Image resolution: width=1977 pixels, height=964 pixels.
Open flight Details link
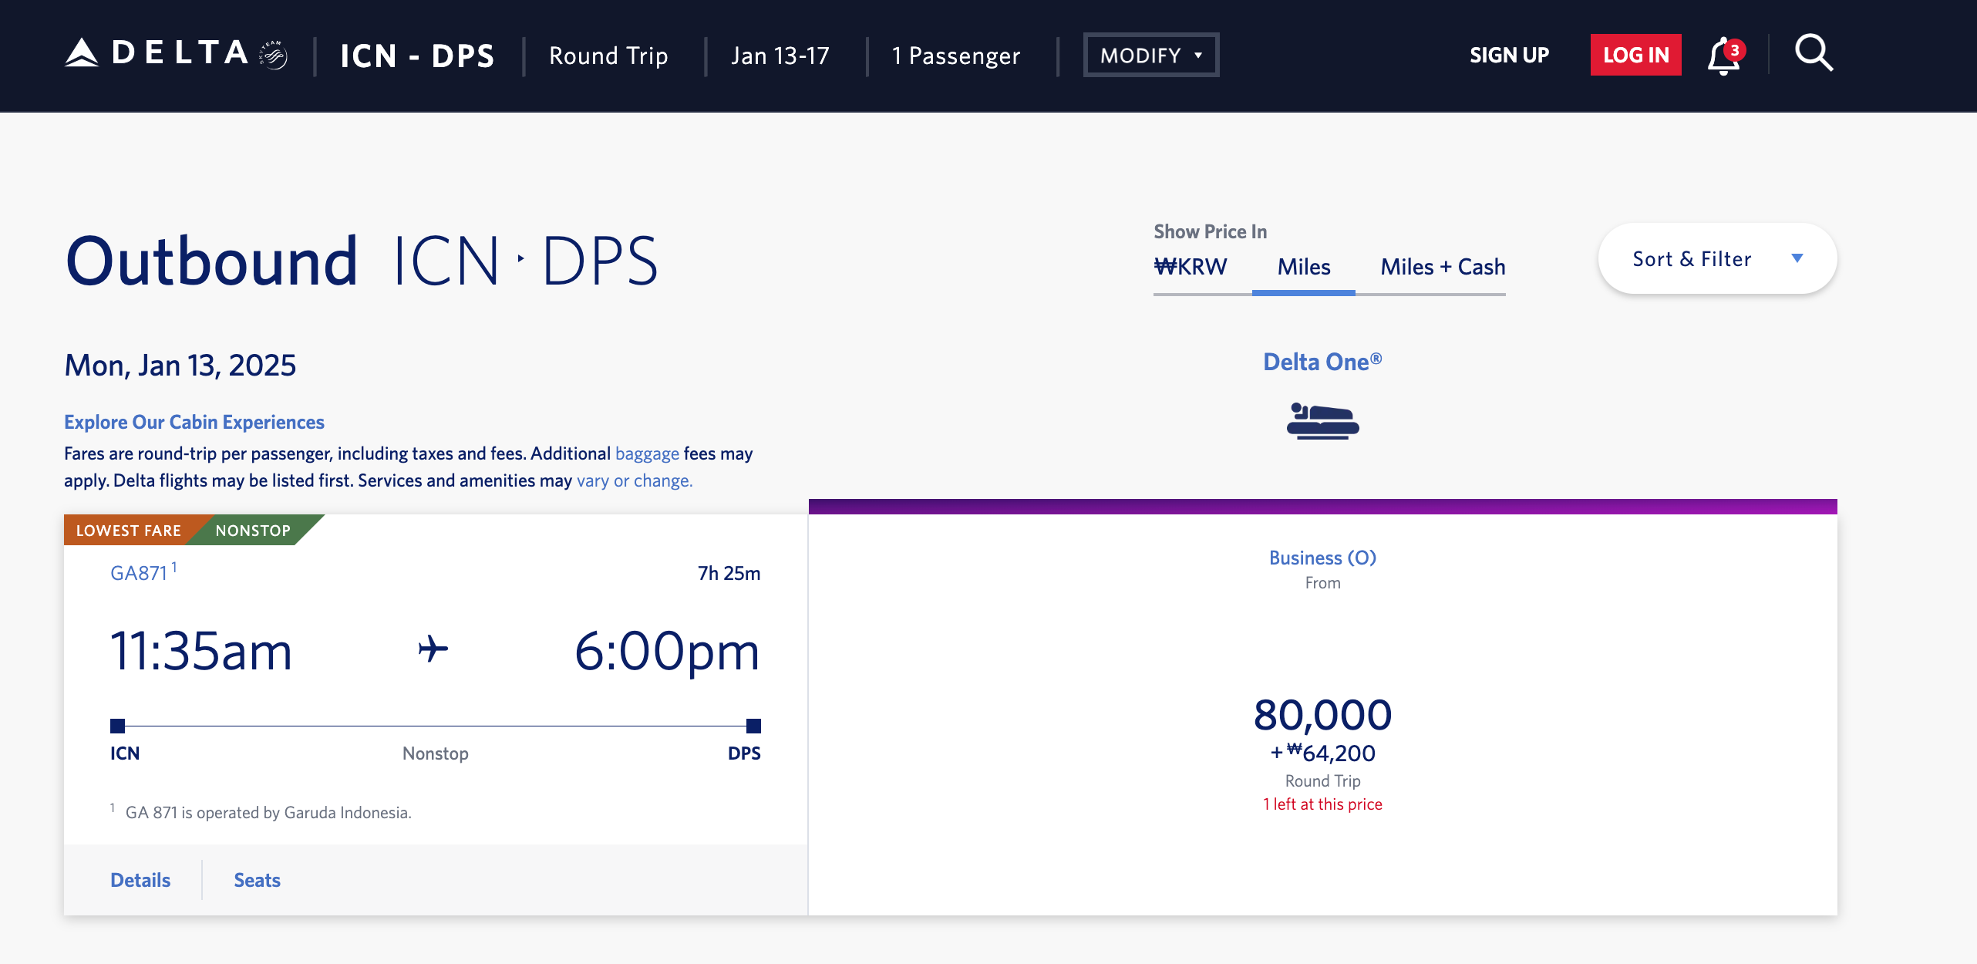pyautogui.click(x=140, y=880)
